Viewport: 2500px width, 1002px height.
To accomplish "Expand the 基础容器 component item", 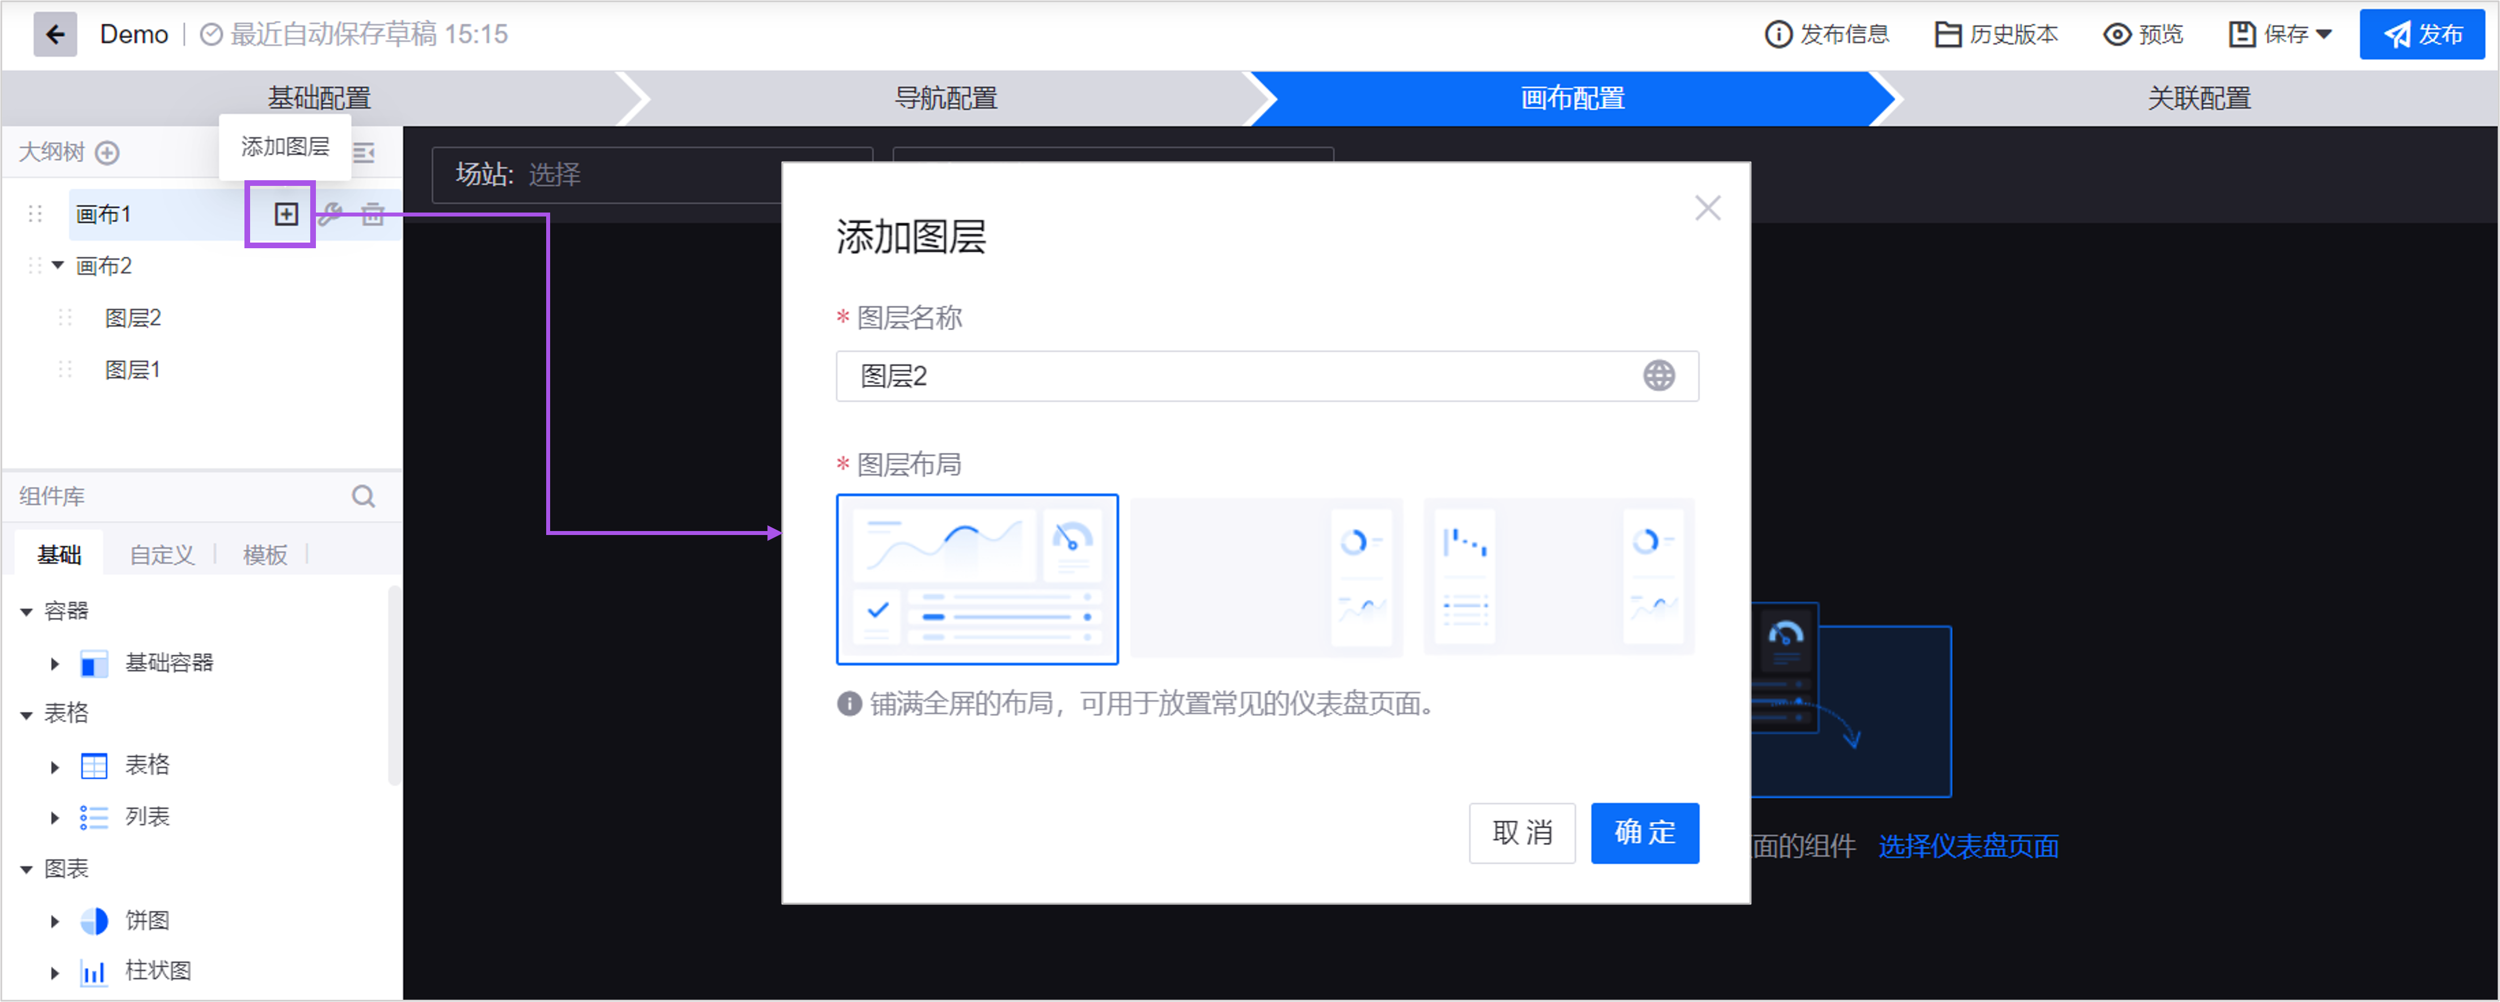I will (56, 664).
